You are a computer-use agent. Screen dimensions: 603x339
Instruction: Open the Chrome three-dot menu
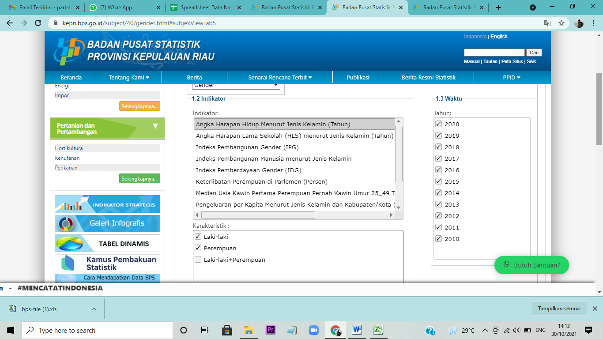coord(594,23)
